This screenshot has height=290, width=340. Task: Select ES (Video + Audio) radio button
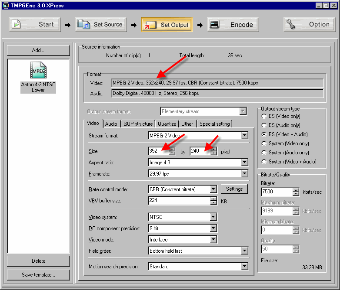click(x=263, y=134)
